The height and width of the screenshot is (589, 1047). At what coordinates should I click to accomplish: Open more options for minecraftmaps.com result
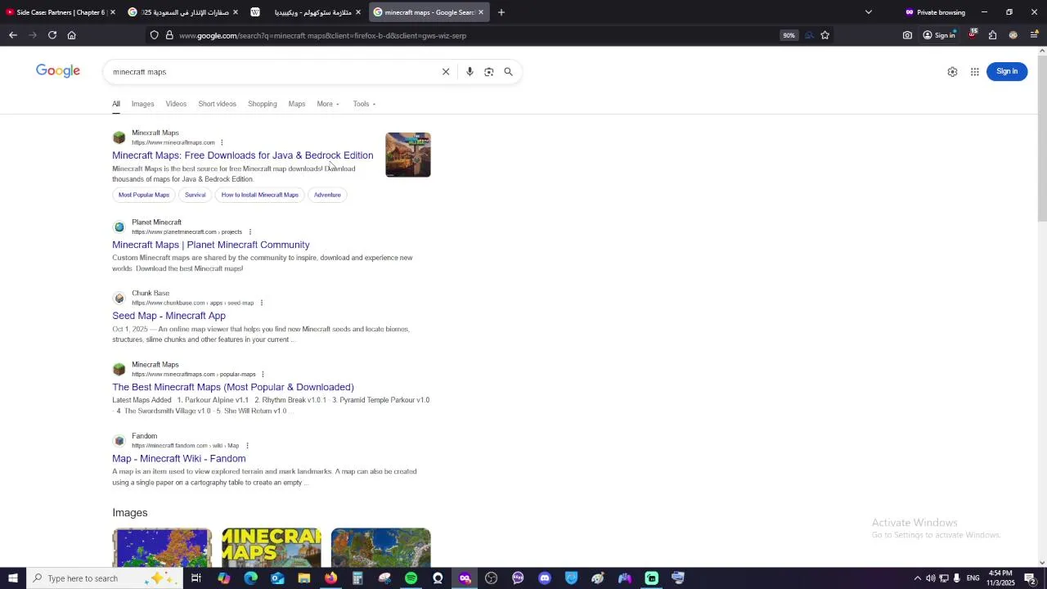click(x=222, y=142)
